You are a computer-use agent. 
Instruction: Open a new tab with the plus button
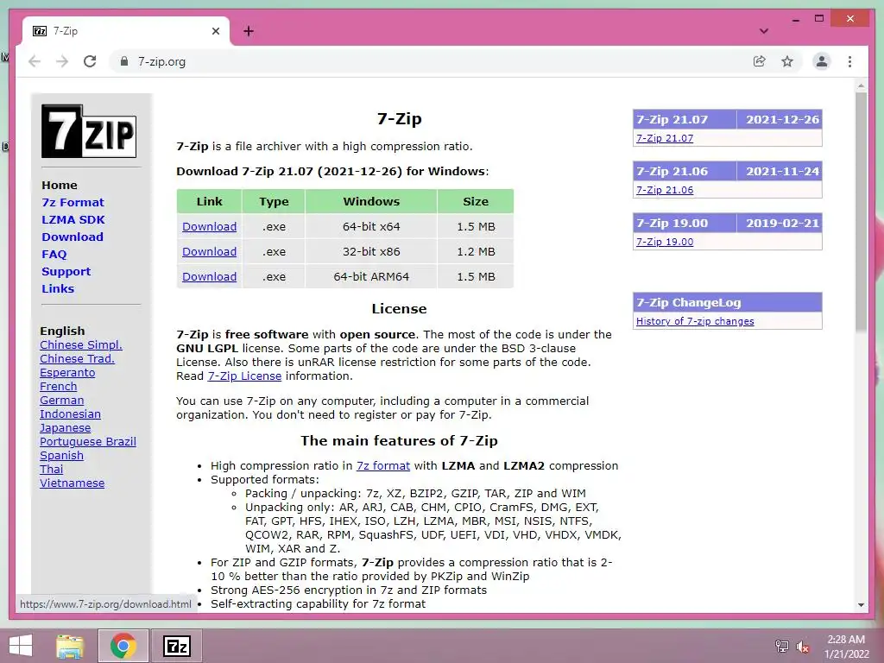[x=249, y=31]
